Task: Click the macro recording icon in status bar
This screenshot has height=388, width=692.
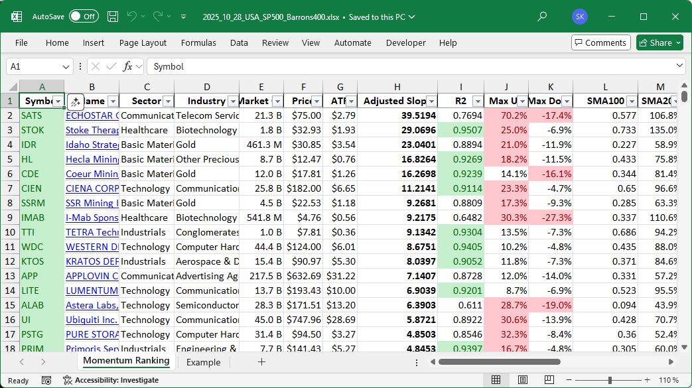Action: pyautogui.click(x=46, y=380)
